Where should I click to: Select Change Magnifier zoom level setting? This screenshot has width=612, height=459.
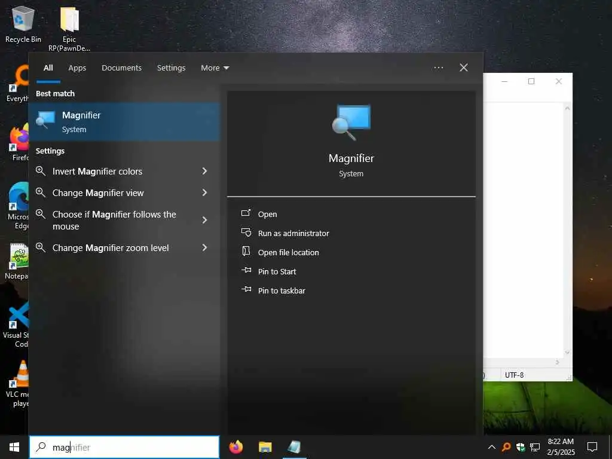124,247
